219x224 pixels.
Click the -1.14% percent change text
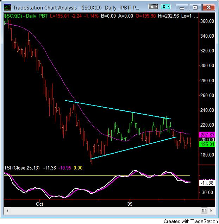tap(91, 16)
